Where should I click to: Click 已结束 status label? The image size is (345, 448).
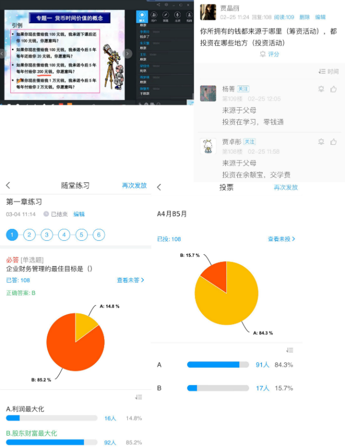point(56,214)
